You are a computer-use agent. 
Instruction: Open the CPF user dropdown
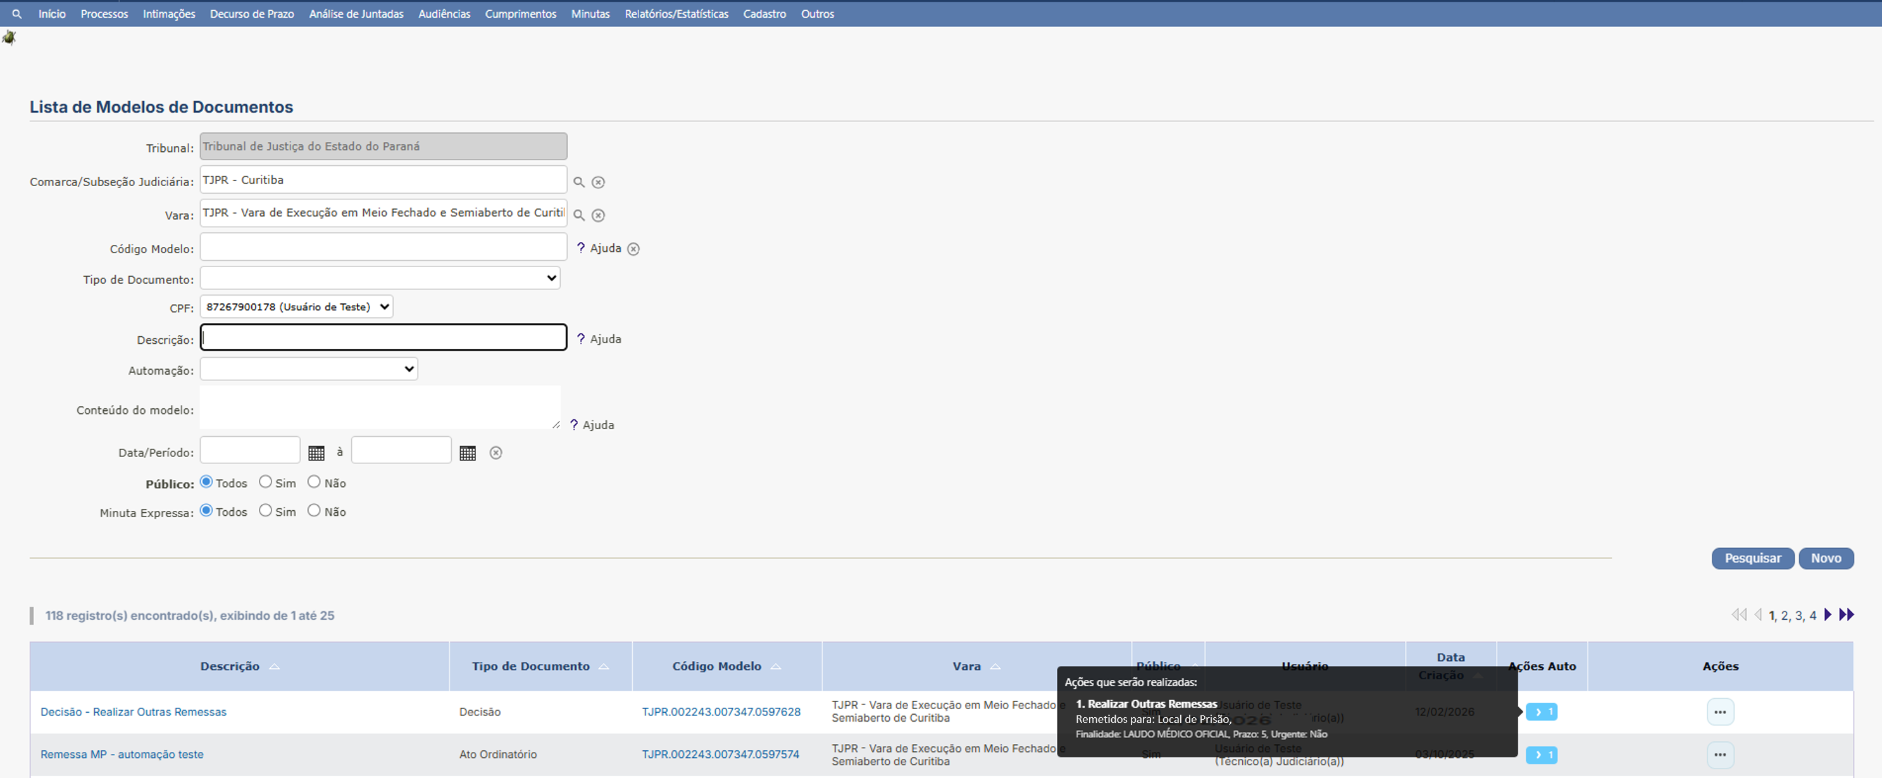pyautogui.click(x=297, y=307)
